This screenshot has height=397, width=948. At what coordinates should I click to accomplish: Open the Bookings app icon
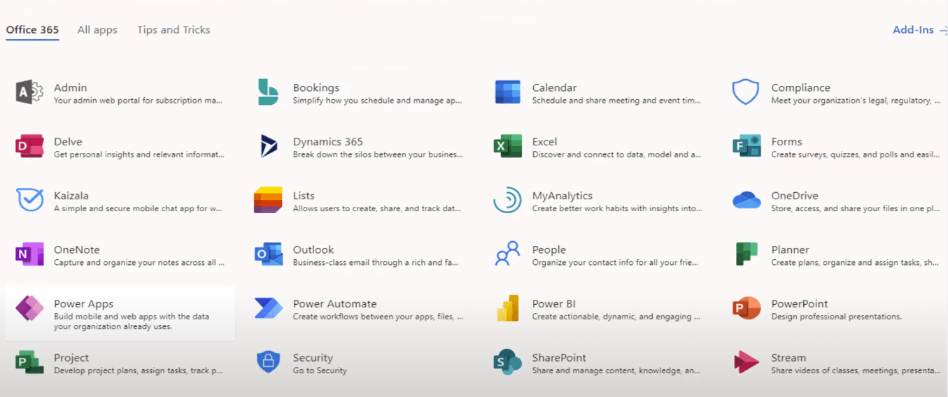click(268, 92)
